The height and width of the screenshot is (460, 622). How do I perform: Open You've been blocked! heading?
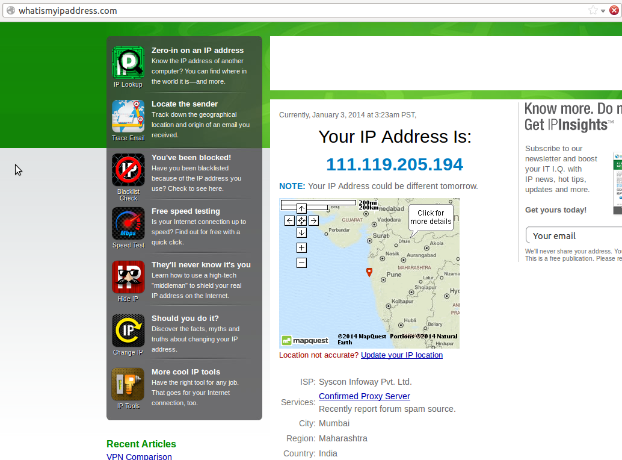(x=191, y=158)
